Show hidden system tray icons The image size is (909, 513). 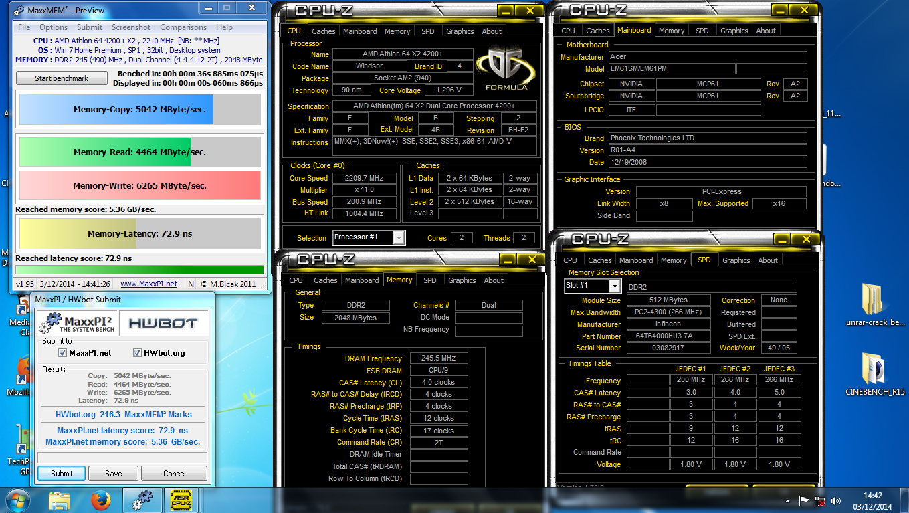(788, 501)
